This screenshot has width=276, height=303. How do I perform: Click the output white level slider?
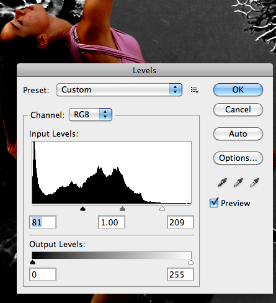tap(190, 262)
